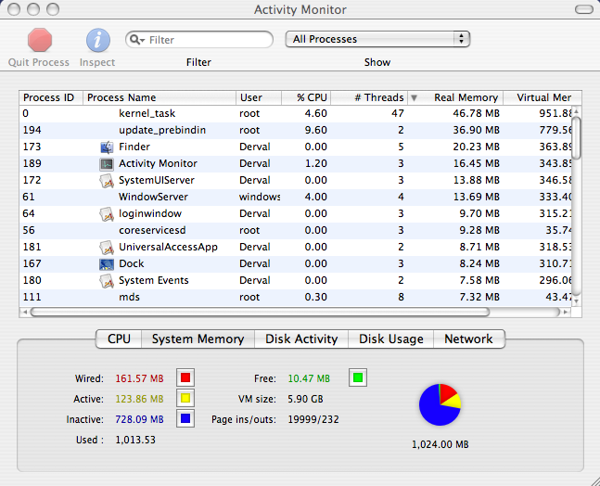Open the Disk Activity tab
The image size is (600, 486).
pyautogui.click(x=301, y=339)
